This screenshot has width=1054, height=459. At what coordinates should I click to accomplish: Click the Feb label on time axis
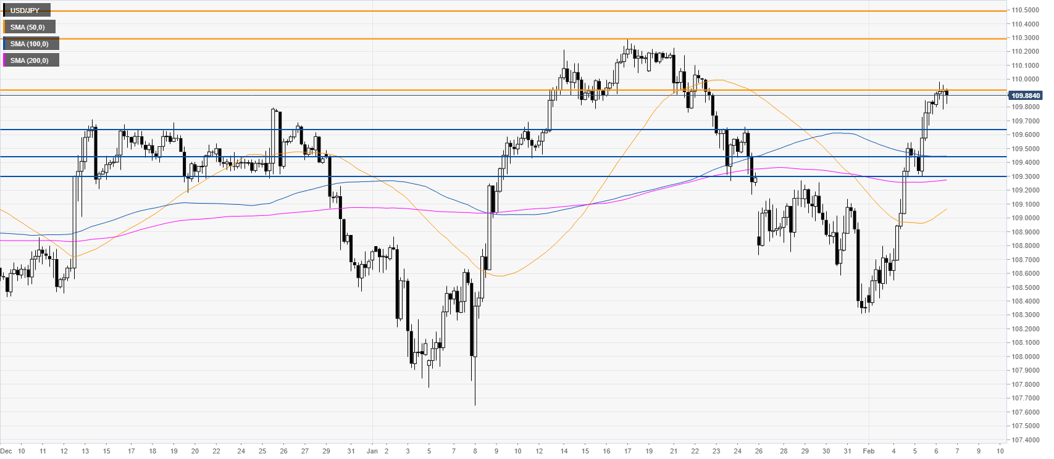point(869,451)
